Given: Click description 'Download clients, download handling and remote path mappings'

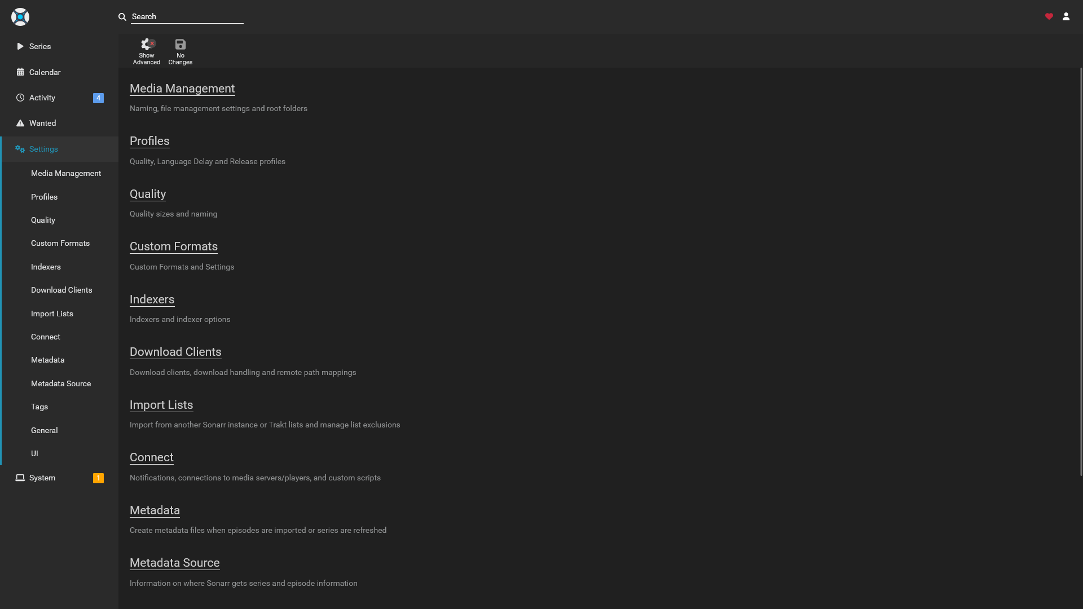Looking at the screenshot, I should click(243, 372).
